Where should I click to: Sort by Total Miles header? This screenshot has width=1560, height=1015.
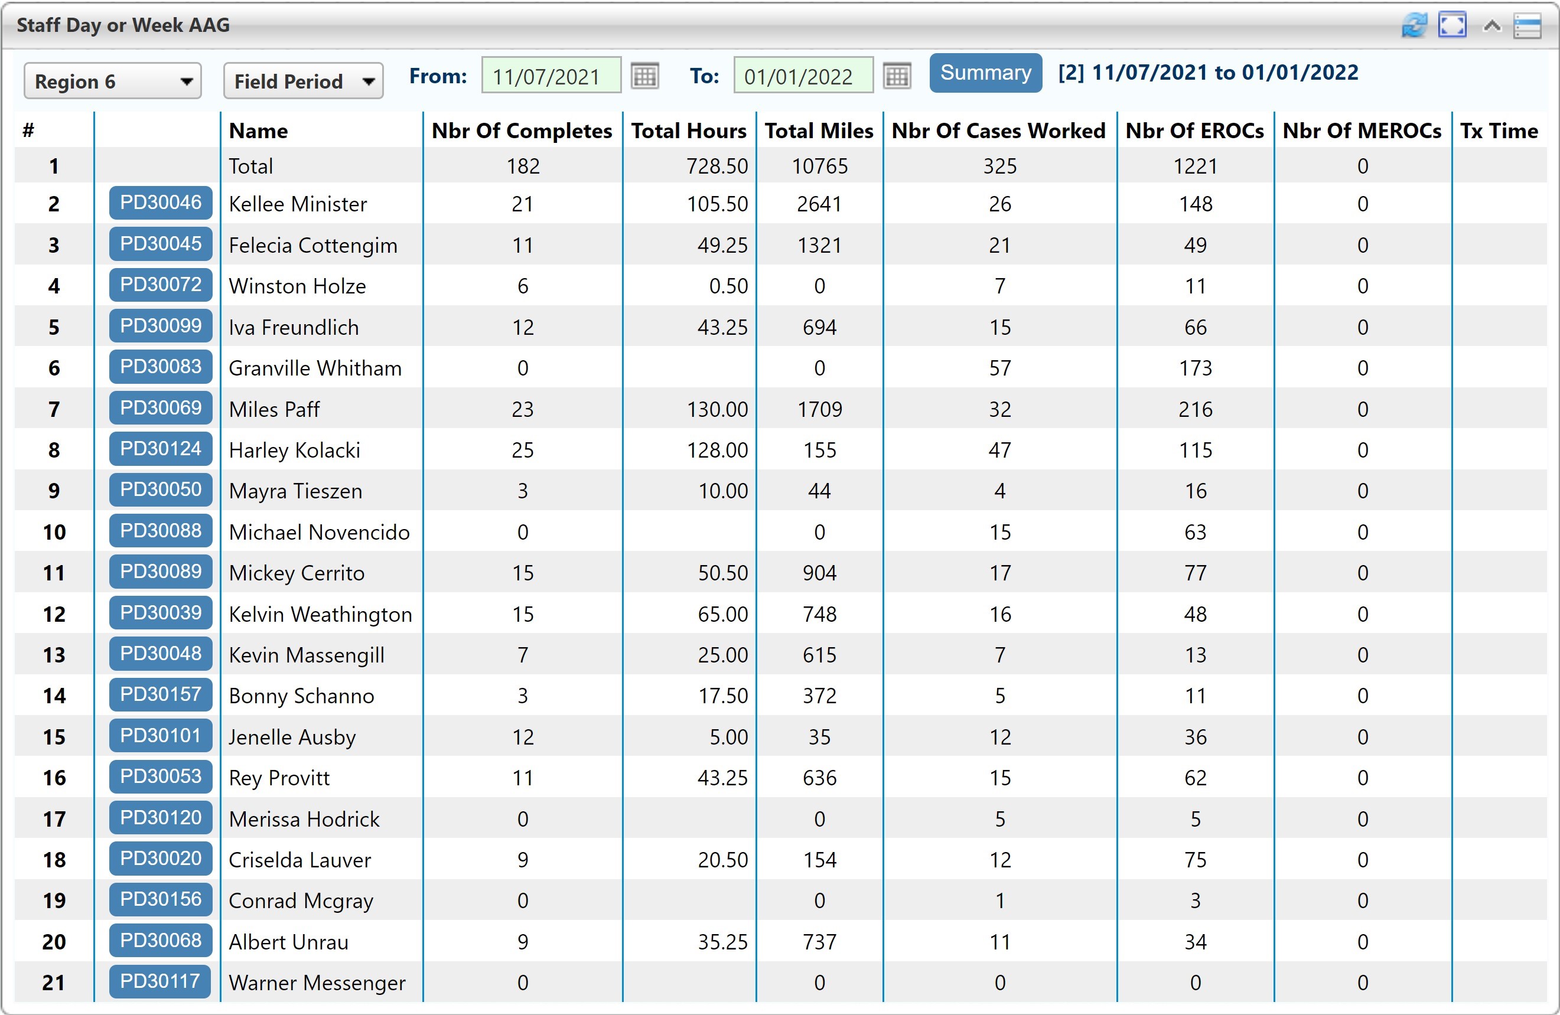pyautogui.click(x=819, y=131)
